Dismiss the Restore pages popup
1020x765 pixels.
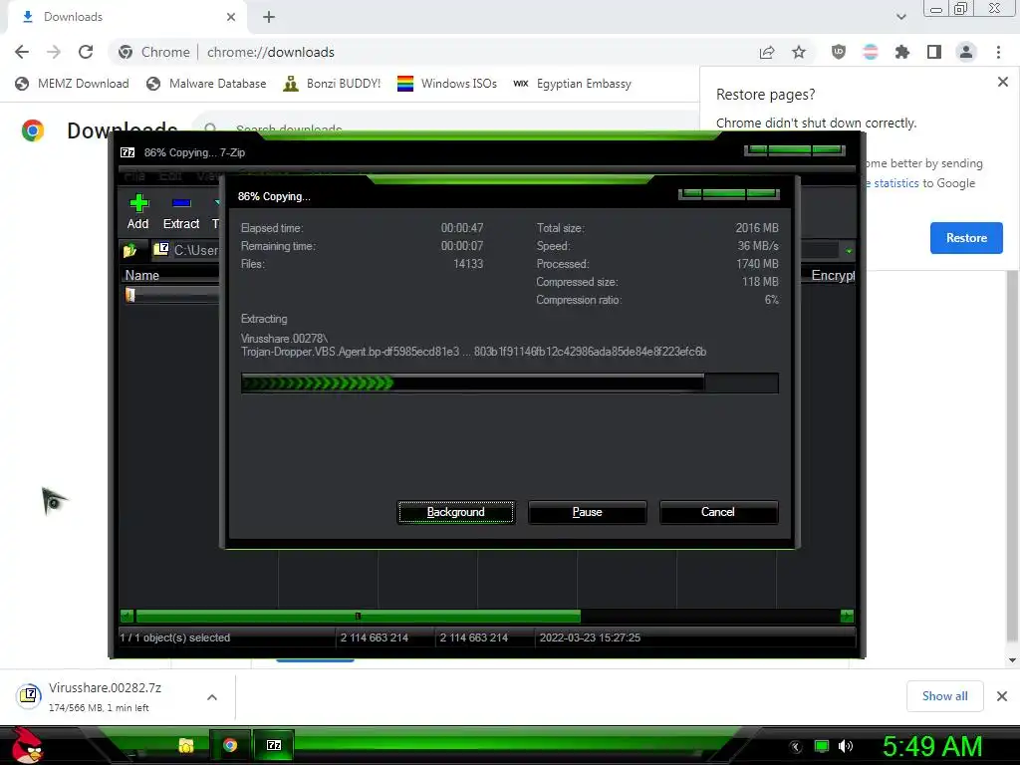[x=1002, y=82]
